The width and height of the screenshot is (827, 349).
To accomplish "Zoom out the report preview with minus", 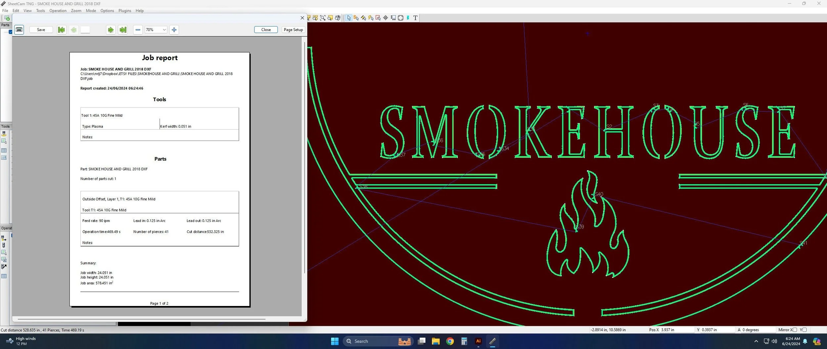I will click(x=138, y=30).
